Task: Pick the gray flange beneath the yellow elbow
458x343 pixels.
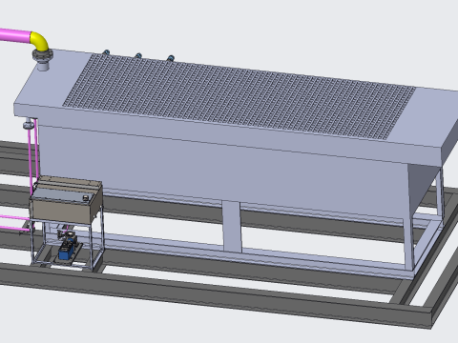Action: 43,56
